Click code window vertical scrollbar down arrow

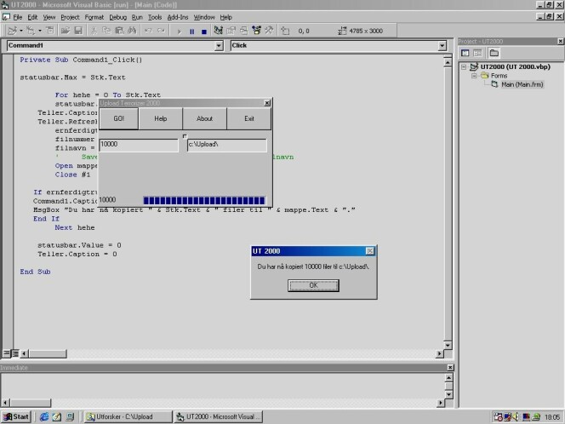tap(448, 345)
